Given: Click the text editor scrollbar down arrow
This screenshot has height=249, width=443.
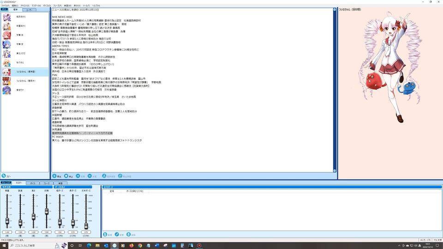Looking at the screenshot, I should [x=335, y=171].
